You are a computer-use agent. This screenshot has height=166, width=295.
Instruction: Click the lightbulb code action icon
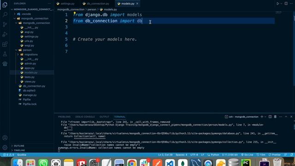coord(75,13)
